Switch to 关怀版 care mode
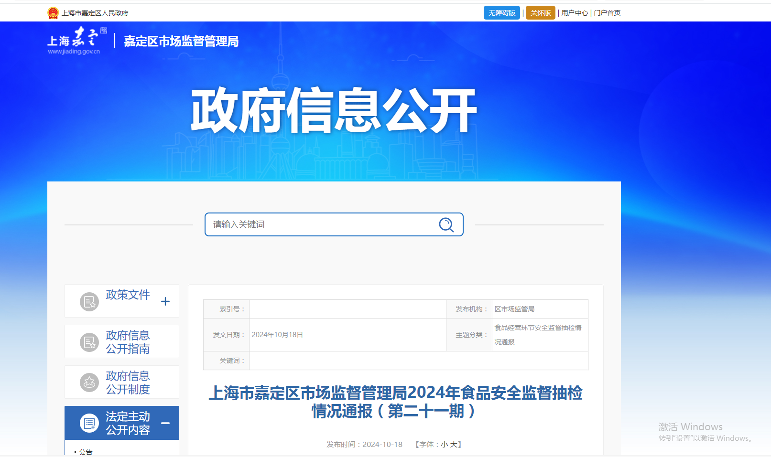 [540, 13]
